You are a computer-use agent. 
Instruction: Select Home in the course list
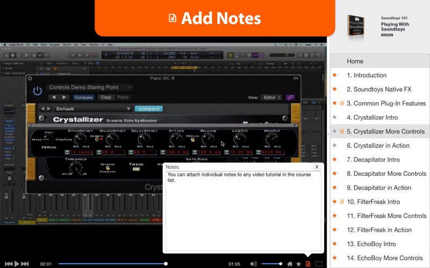[x=380, y=61]
